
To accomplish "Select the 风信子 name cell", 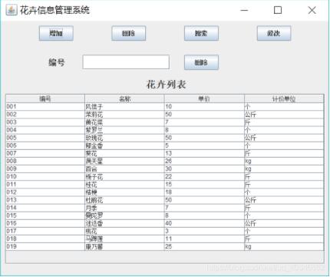I will (124, 107).
